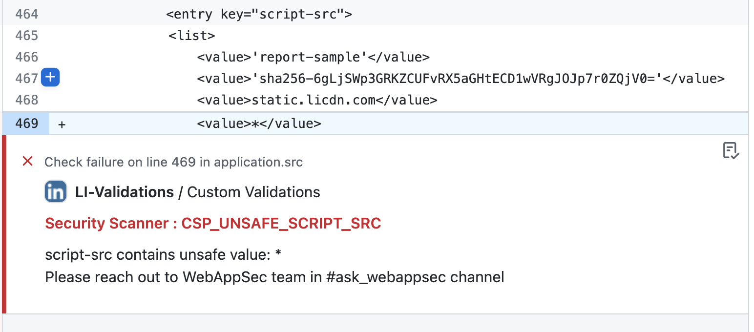Select line number 468
This screenshot has height=332, width=754.
click(x=26, y=100)
